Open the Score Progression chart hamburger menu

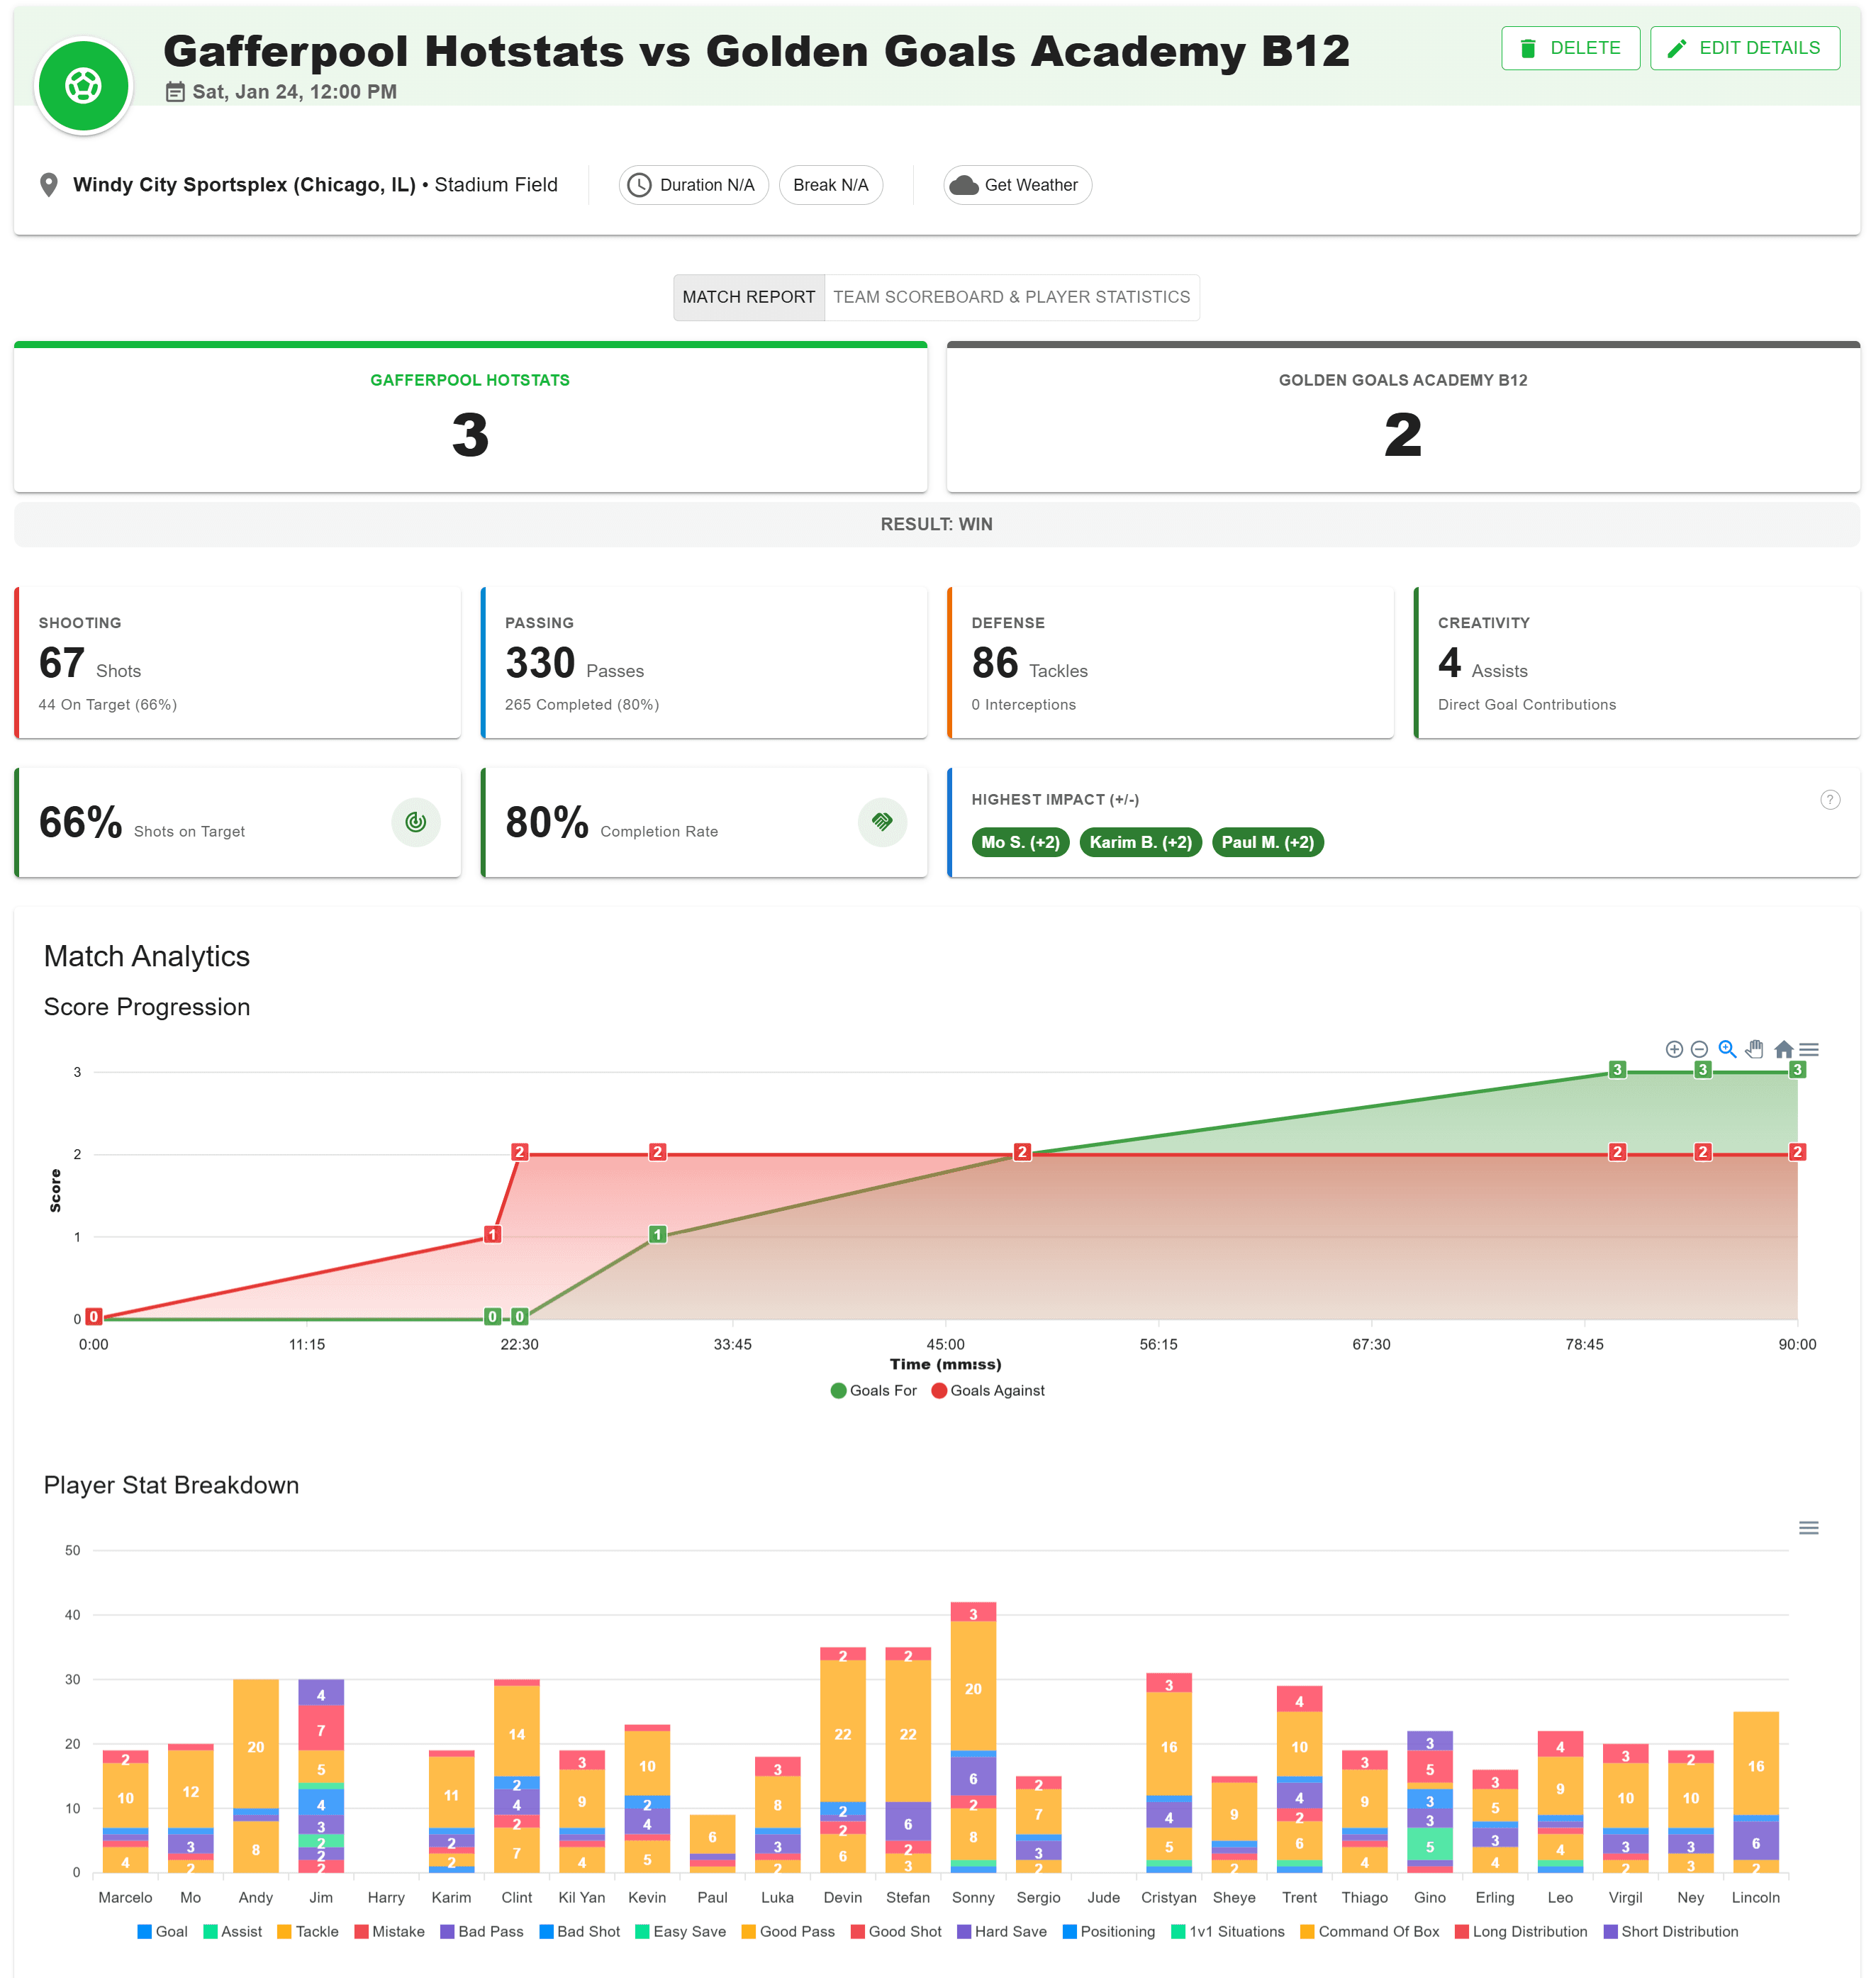click(x=1808, y=1049)
